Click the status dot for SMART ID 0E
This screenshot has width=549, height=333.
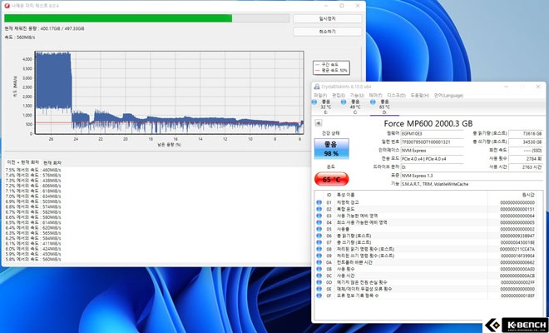(319, 289)
